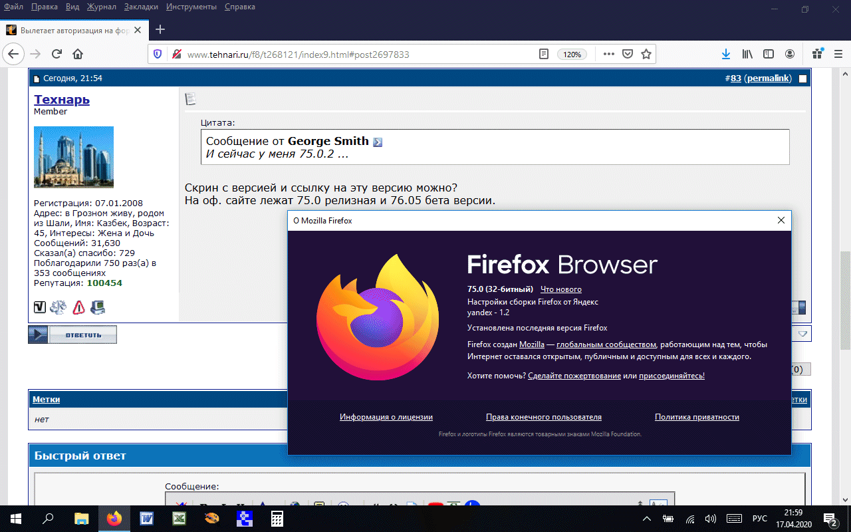Open the Firefox hamburger menu
This screenshot has height=532, width=851.
click(x=838, y=54)
